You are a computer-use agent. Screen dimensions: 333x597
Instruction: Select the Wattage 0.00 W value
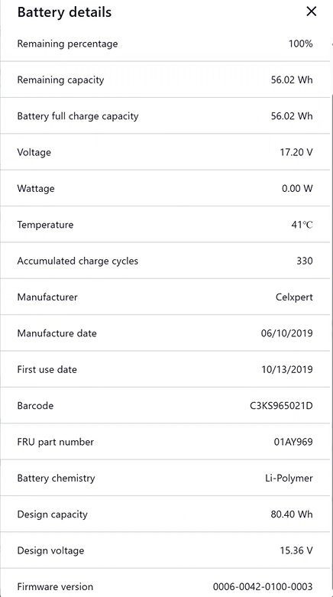pos(297,189)
